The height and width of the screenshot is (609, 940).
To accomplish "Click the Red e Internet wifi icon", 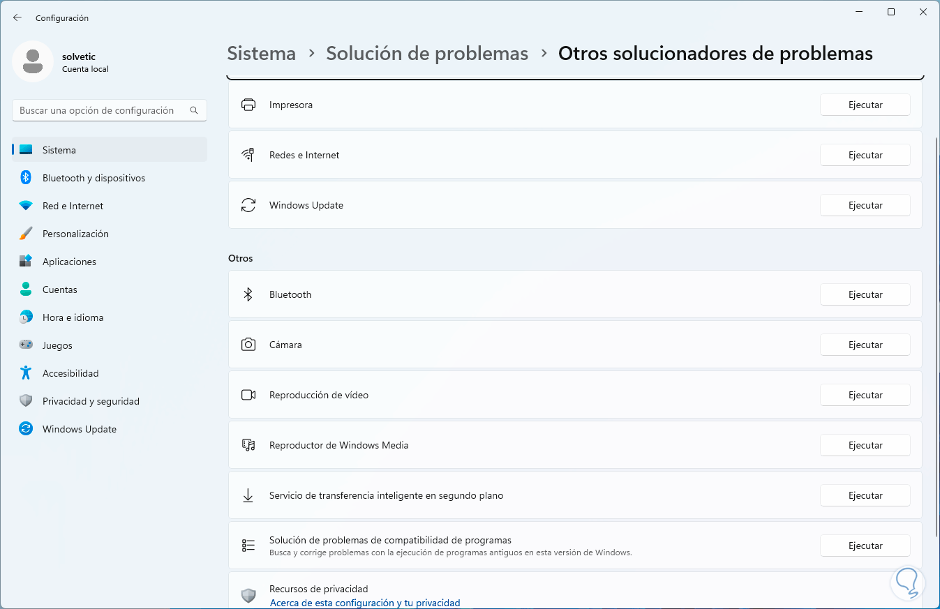I will pyautogui.click(x=26, y=206).
